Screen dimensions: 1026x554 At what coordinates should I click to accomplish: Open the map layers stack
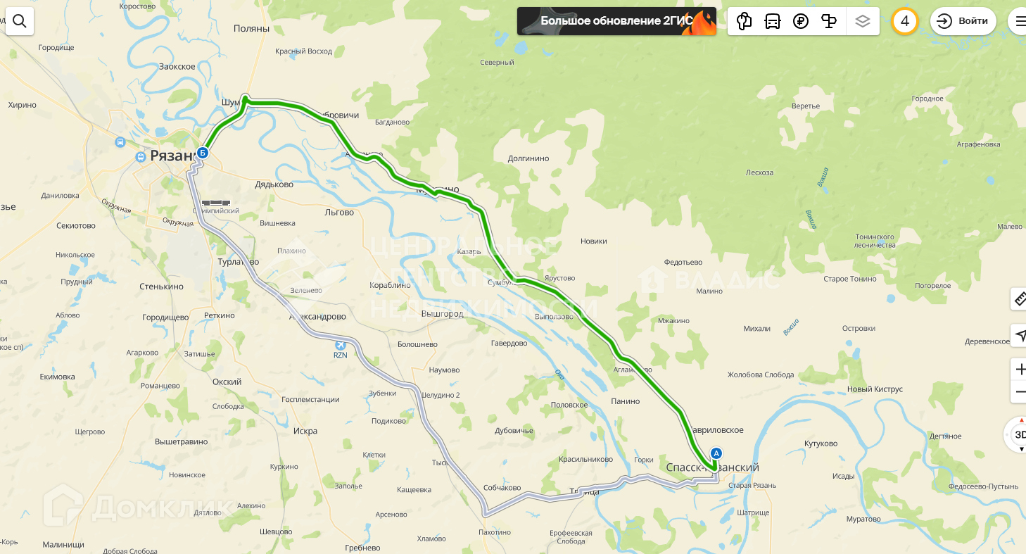pos(863,21)
